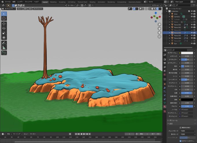Open the Shadow Mode dropdown

[188, 134]
